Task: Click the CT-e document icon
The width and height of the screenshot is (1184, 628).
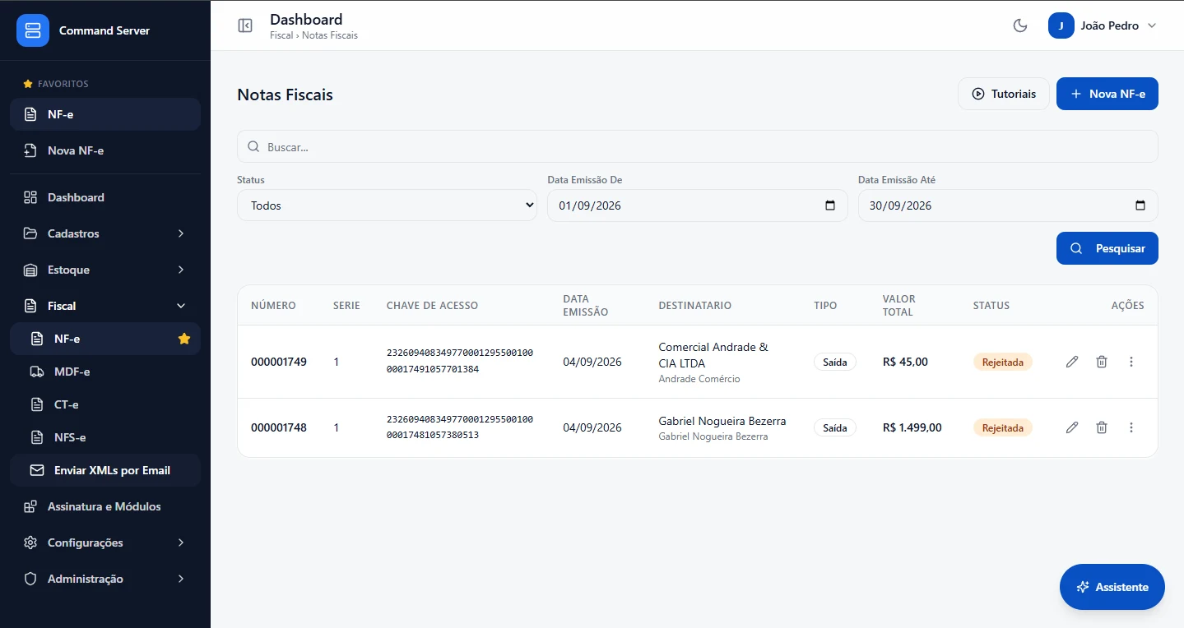Action: (37, 404)
